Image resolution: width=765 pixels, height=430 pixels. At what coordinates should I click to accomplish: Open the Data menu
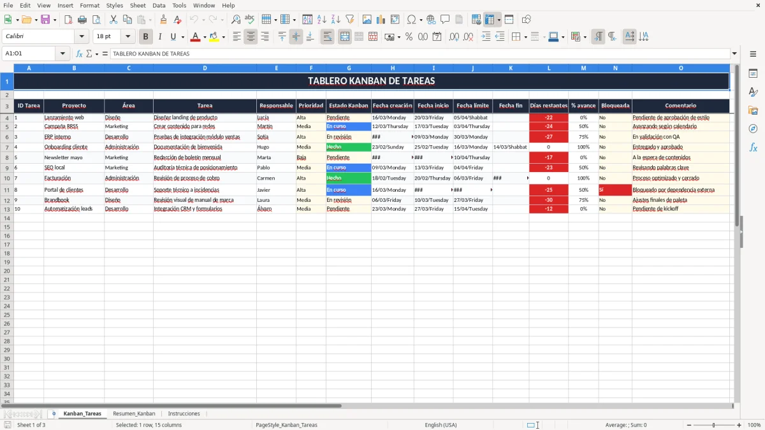point(159,5)
